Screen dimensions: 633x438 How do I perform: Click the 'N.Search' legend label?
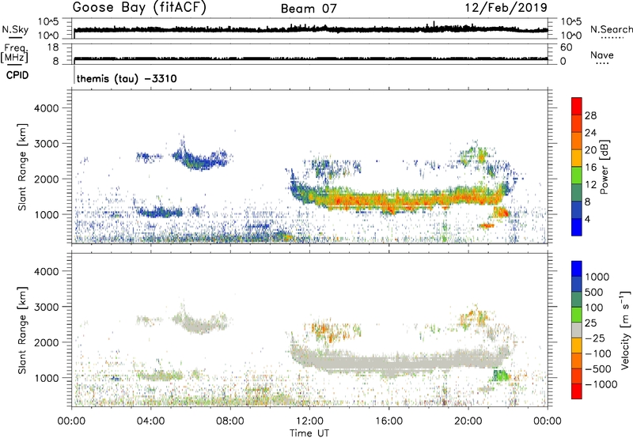click(611, 29)
